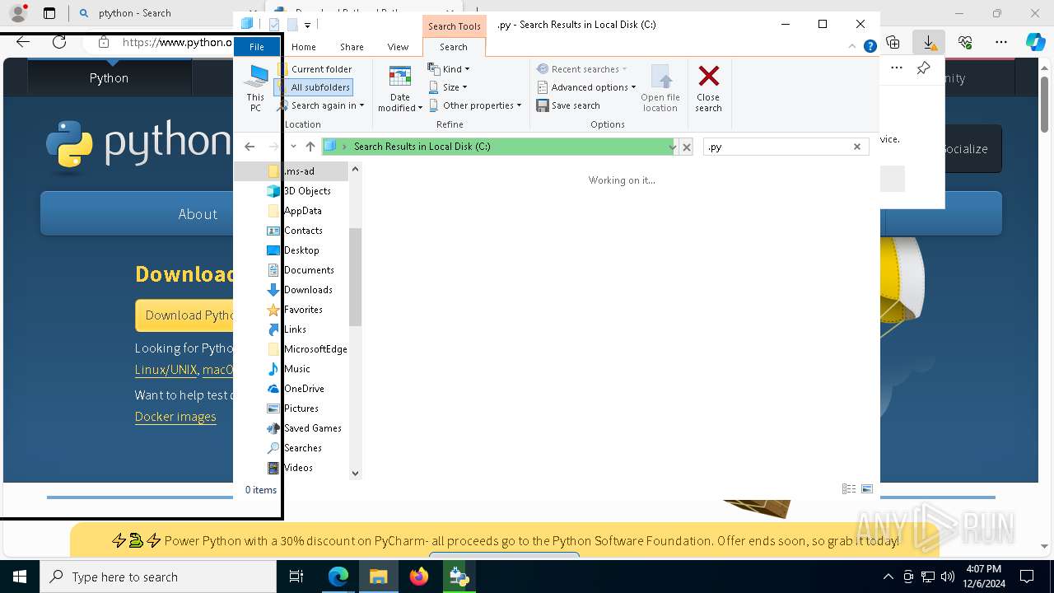The height and width of the screenshot is (593, 1054).
Task: Stop the search loading X button
Action: tap(687, 147)
